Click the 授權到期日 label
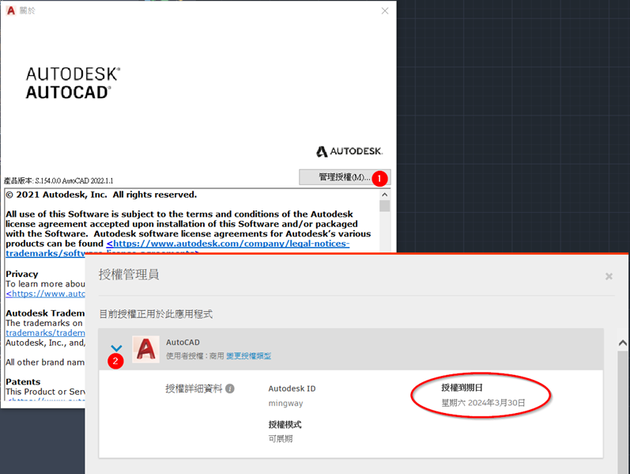630x474 pixels. [x=462, y=388]
